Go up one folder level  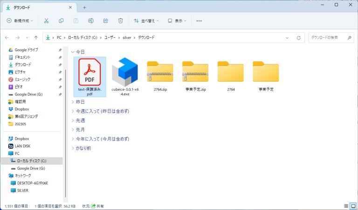tap(36, 37)
